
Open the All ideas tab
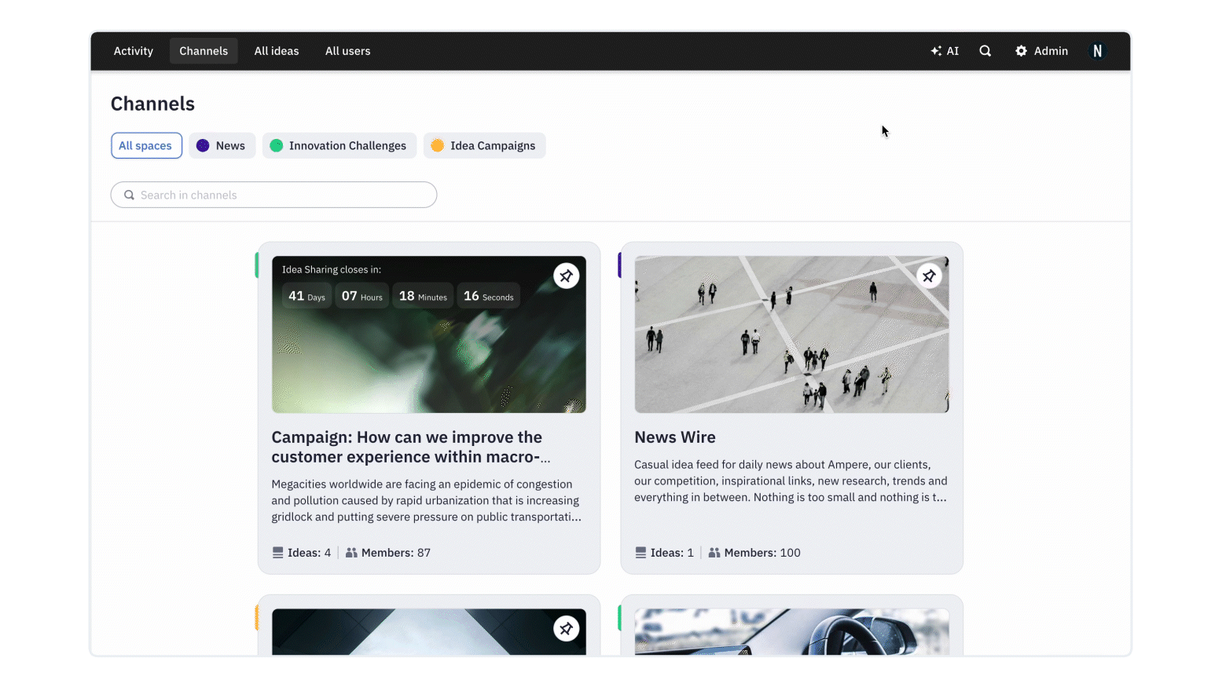click(277, 51)
